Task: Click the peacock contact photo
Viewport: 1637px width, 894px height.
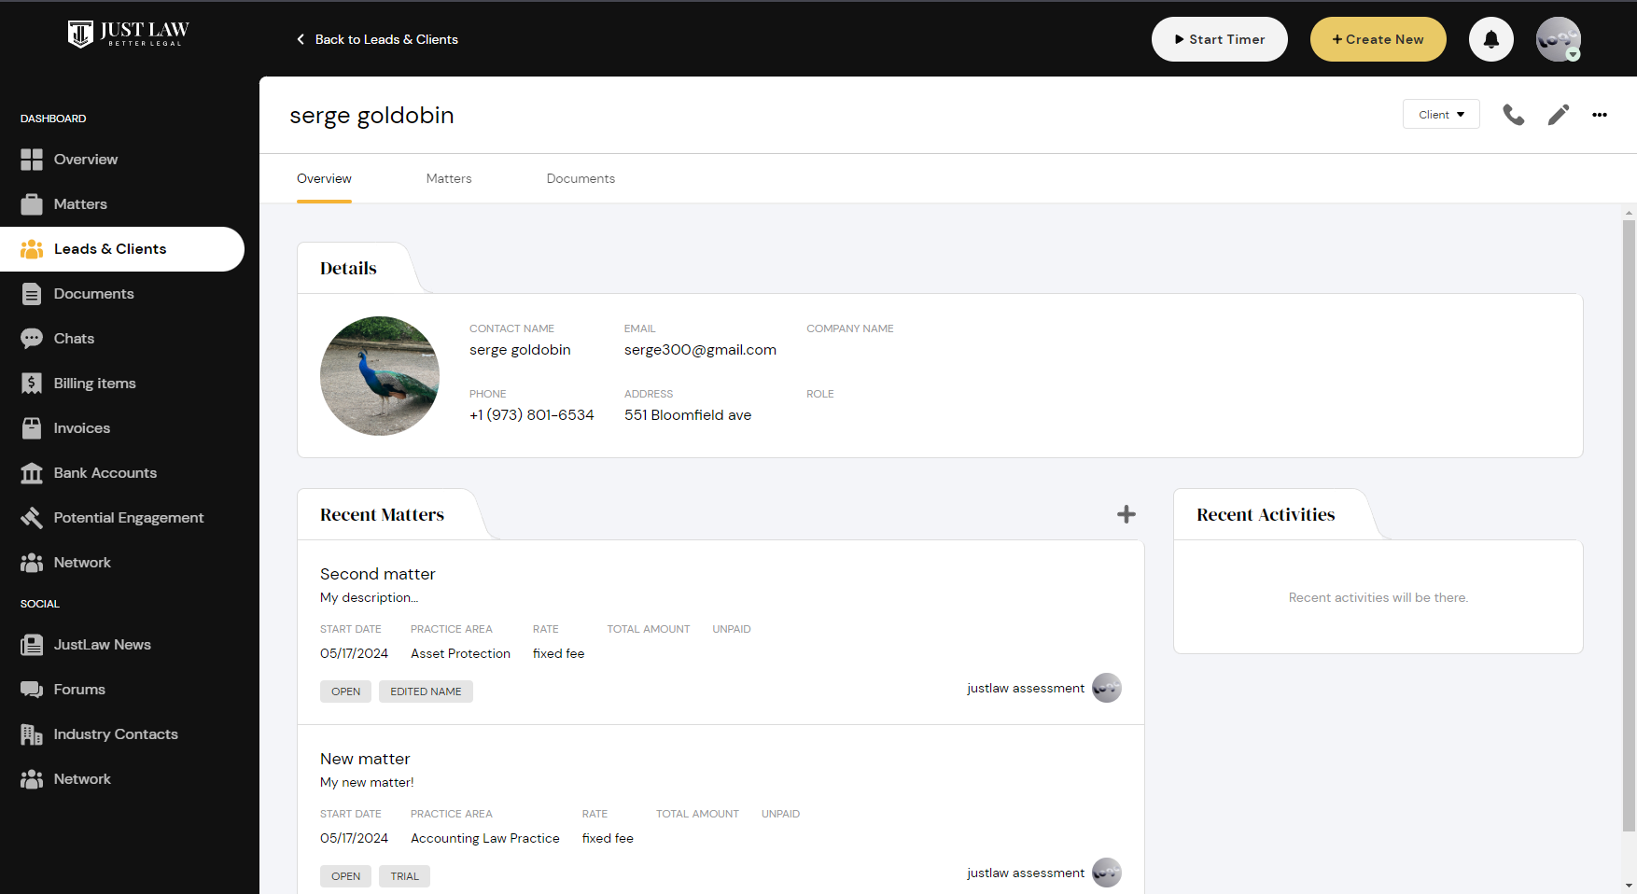Action: (x=380, y=376)
